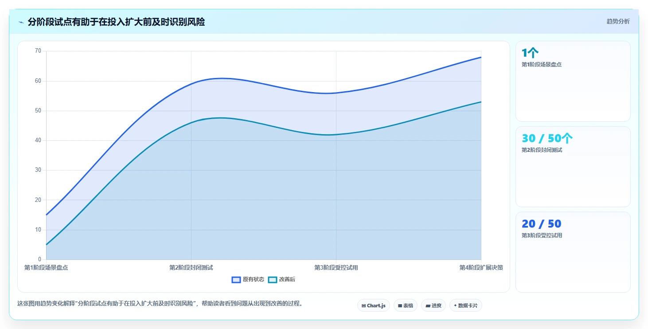
Task: Toggle the 改善后 legend color box
Action: [x=273, y=279]
